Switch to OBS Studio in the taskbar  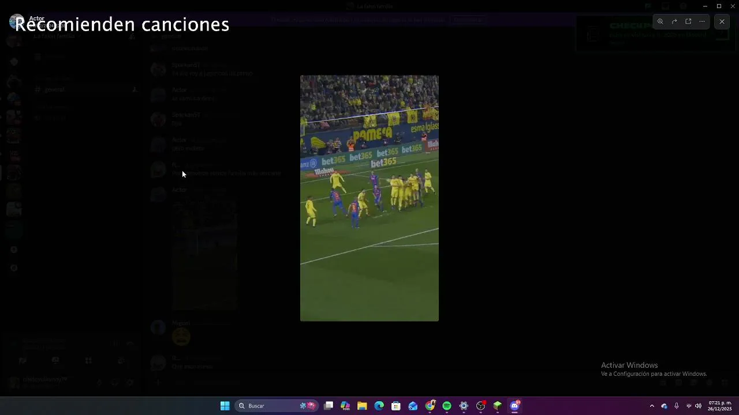(x=481, y=406)
